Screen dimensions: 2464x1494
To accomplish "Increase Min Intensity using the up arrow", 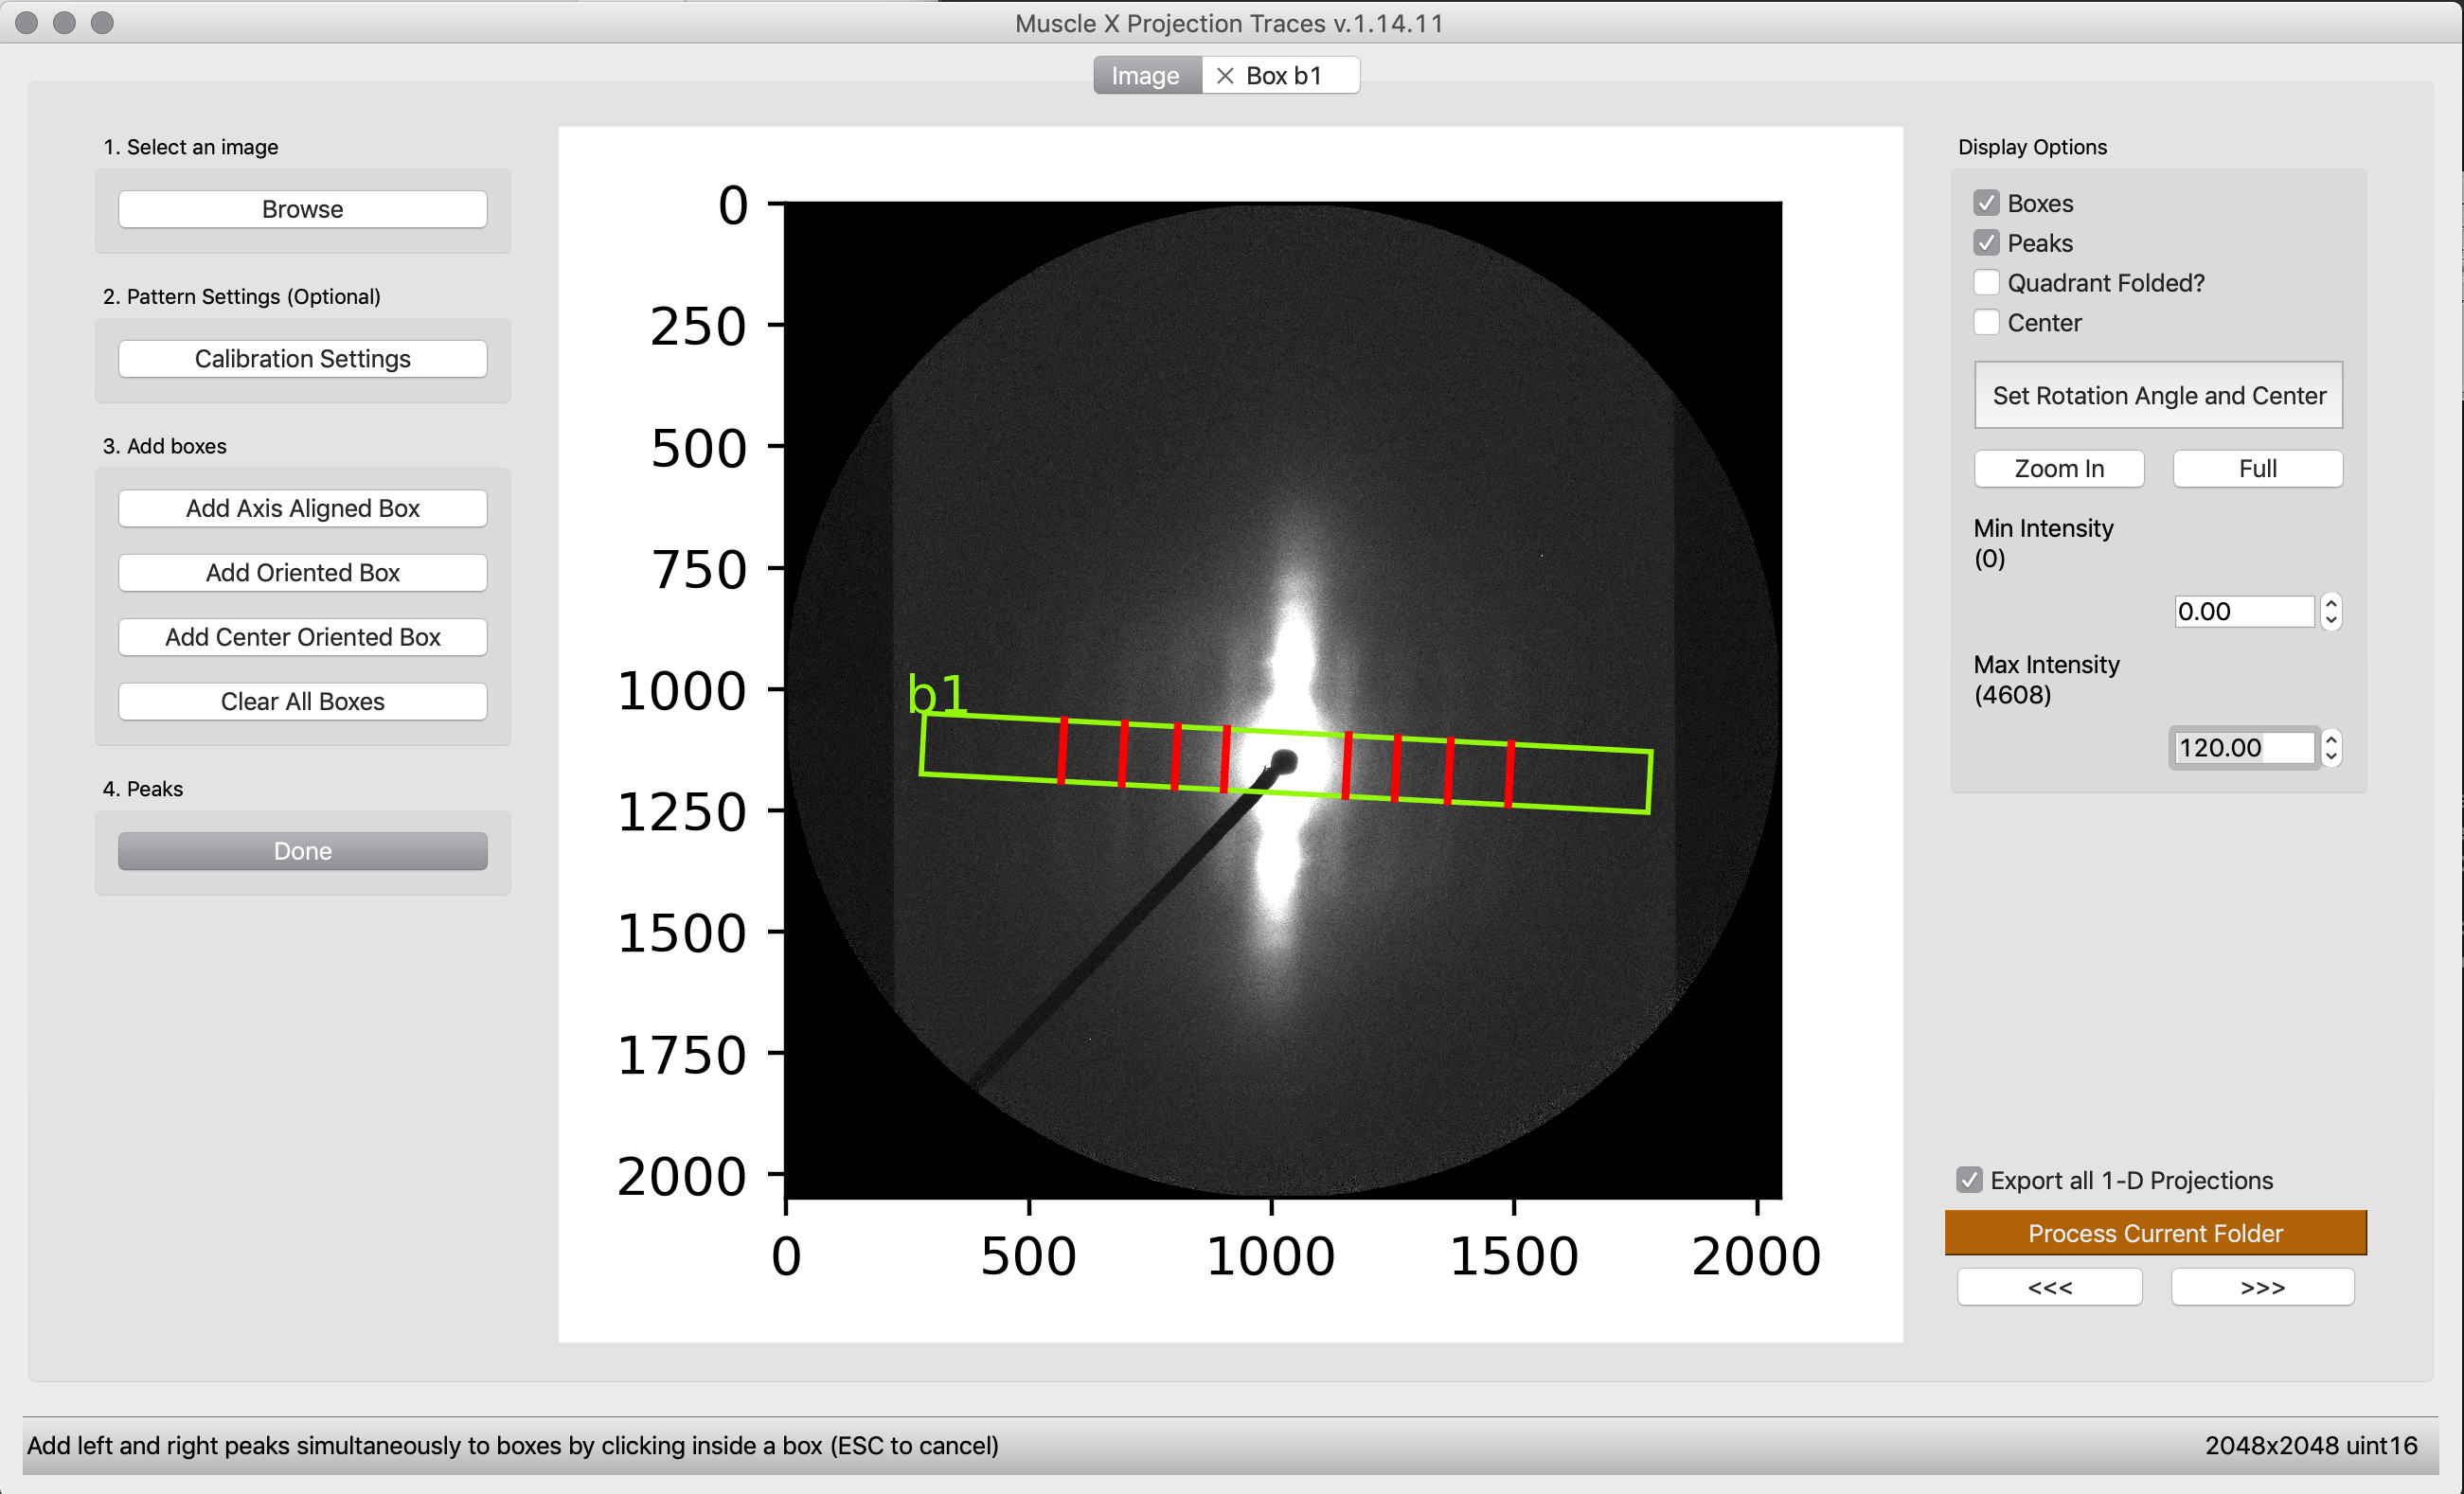I will (x=2331, y=603).
